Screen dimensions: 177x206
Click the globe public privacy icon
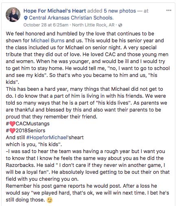(x=120, y=25)
